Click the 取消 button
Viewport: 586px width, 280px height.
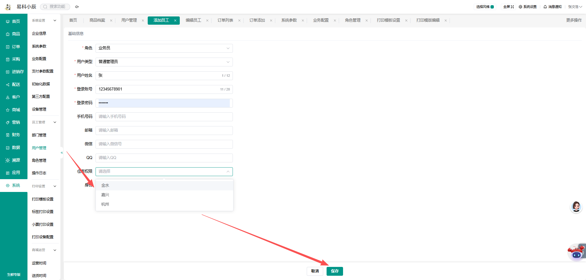(x=315, y=271)
